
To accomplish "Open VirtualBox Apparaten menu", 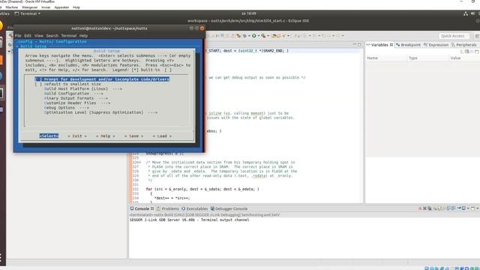I will click(x=61, y=7).
